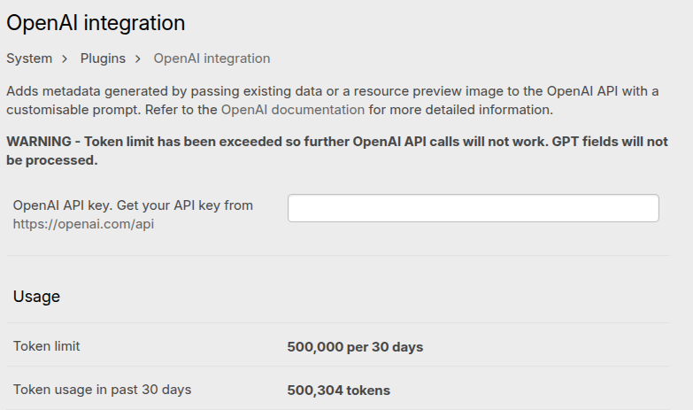Click the https://openai.com/api URL text

tap(83, 224)
